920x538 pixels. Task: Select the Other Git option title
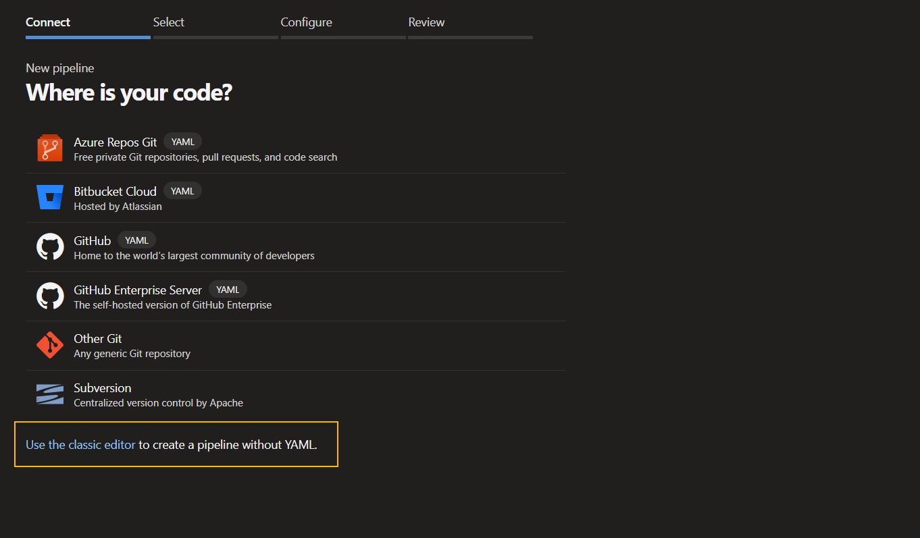point(98,339)
